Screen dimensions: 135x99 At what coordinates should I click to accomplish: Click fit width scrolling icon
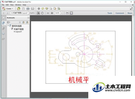click(67, 13)
